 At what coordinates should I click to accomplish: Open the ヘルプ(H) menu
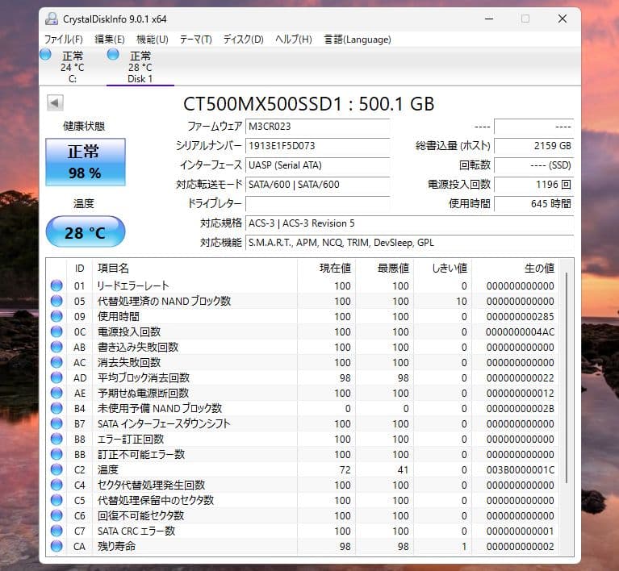[293, 39]
